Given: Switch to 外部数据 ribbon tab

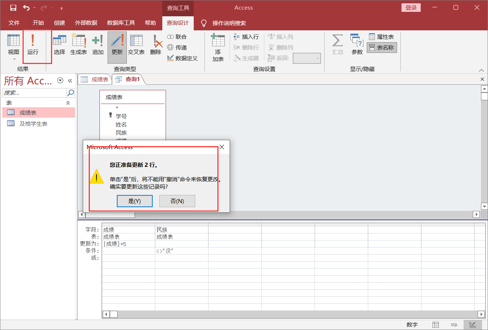Looking at the screenshot, I should pyautogui.click(x=86, y=23).
